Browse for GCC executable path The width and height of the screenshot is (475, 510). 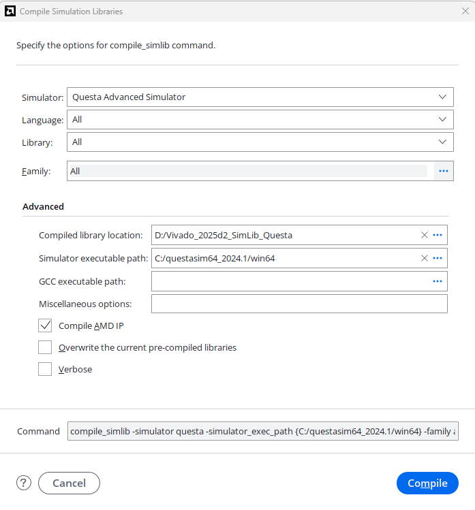pos(438,281)
